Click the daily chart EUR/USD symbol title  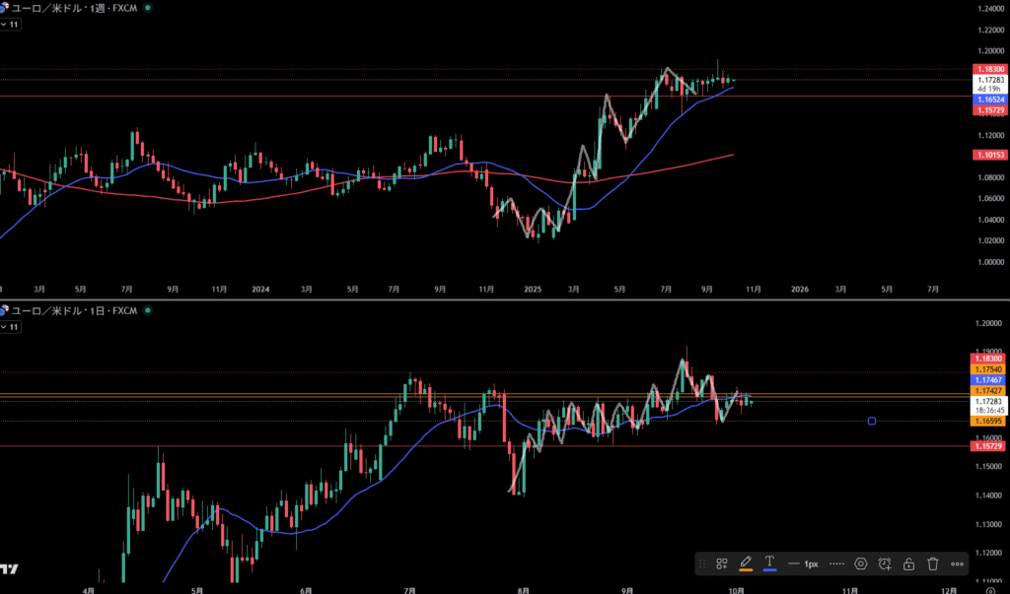[73, 310]
